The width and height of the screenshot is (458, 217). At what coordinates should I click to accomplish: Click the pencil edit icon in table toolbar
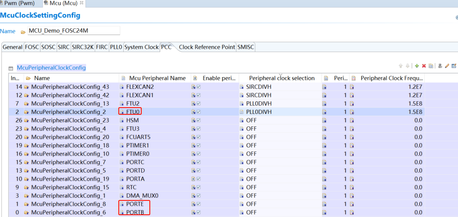point(447,66)
